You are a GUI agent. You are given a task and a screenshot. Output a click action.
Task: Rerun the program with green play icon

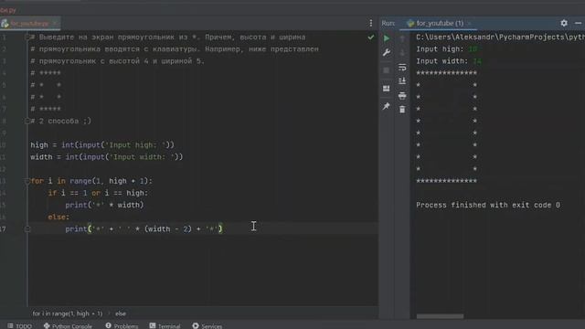[x=387, y=38]
